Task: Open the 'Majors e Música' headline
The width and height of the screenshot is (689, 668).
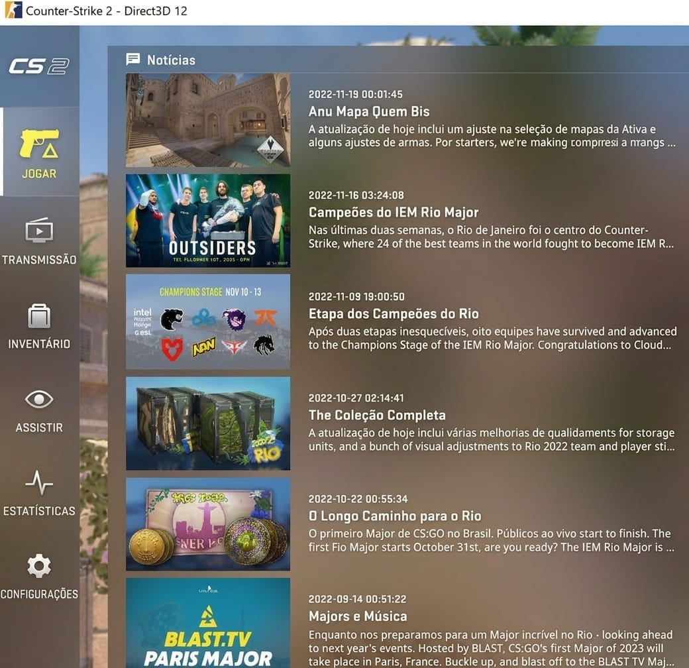Action: pos(358,616)
